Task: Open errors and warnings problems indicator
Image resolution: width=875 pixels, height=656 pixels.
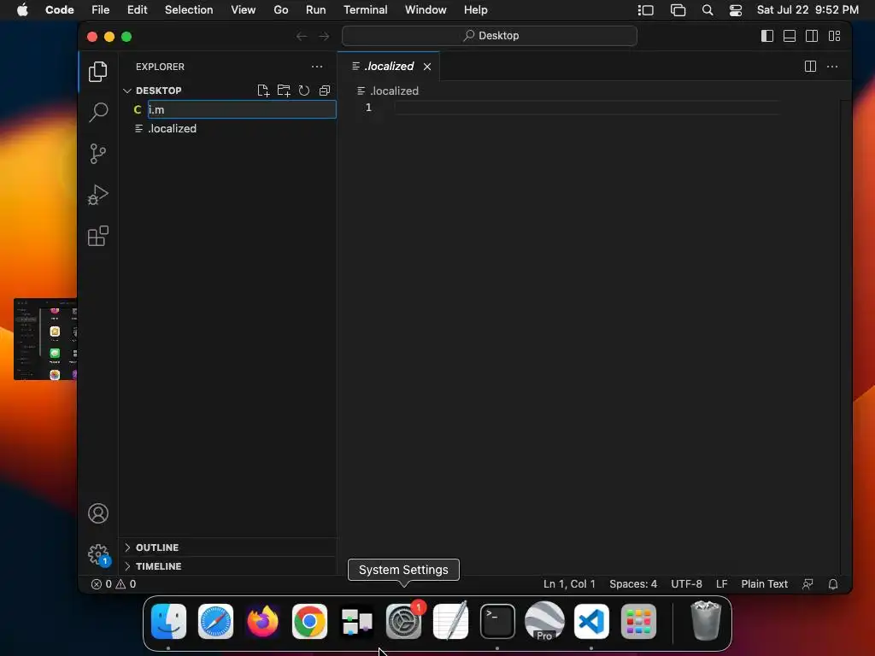Action: [114, 584]
